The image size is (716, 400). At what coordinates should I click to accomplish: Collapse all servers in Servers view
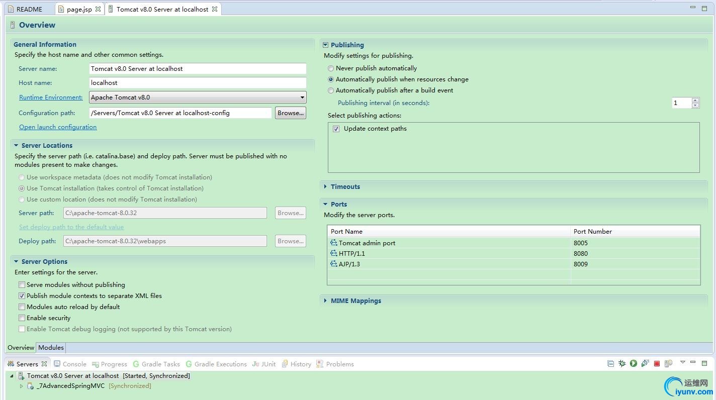[x=610, y=364]
